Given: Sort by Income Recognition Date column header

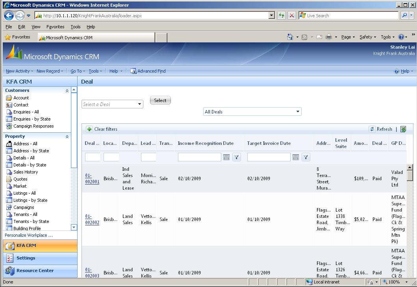Looking at the screenshot, I should coord(206,143).
